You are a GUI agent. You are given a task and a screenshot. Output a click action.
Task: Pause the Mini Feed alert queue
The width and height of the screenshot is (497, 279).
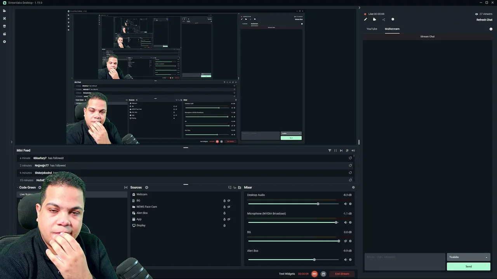coord(335,150)
